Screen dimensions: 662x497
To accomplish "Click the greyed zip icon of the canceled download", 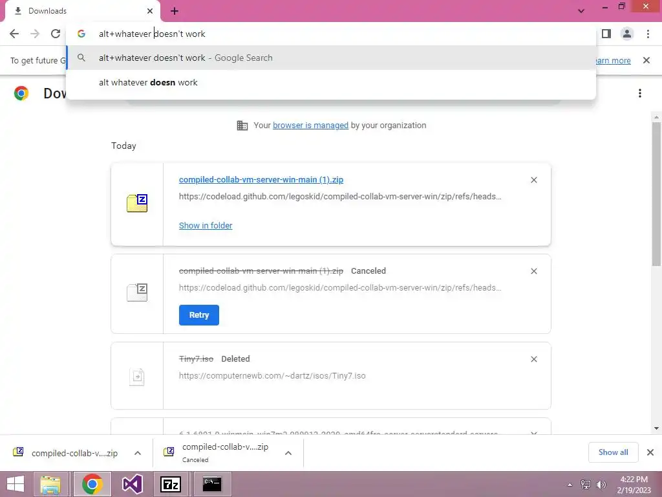I will click(137, 293).
